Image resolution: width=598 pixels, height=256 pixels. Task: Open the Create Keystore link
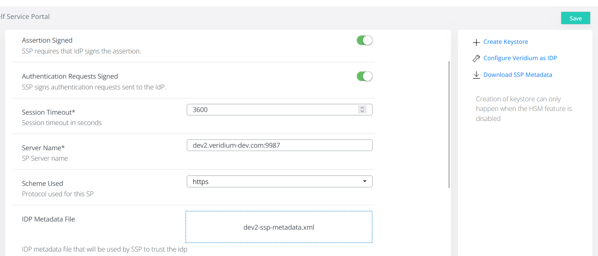click(x=506, y=42)
